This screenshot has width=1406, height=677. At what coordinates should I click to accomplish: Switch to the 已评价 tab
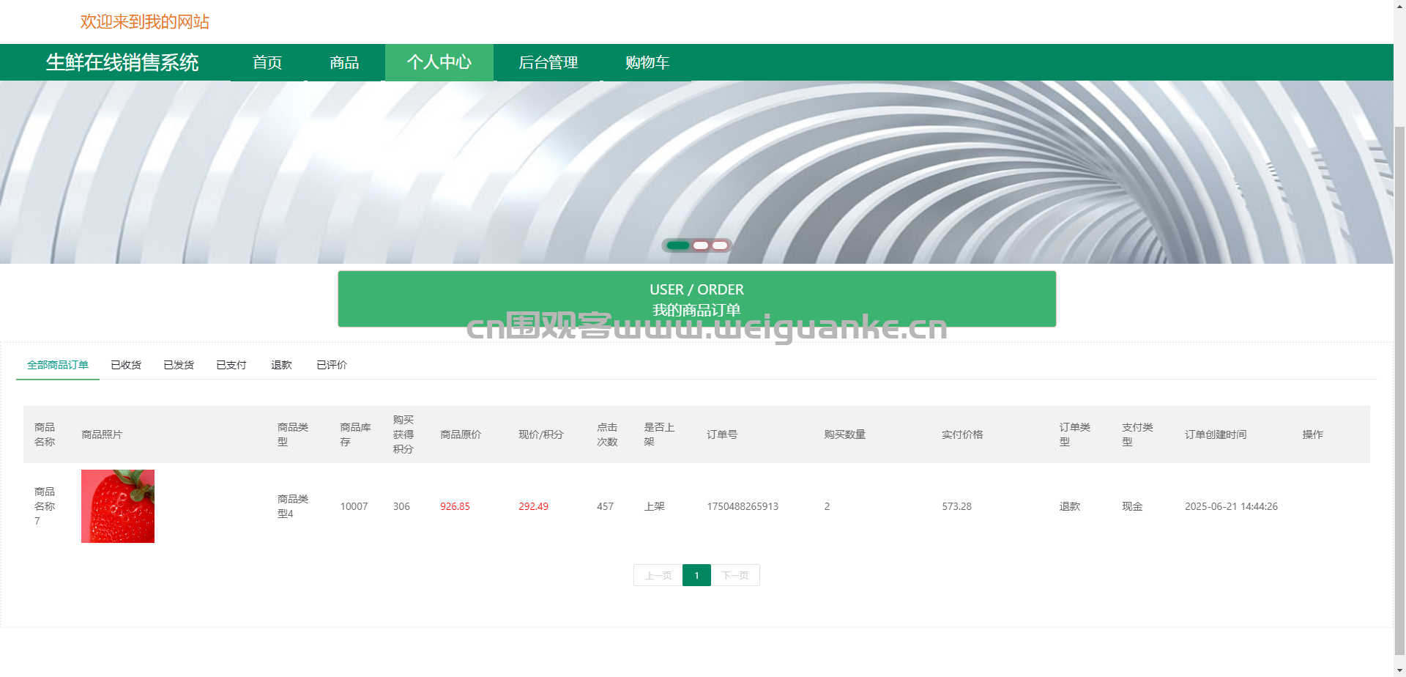tap(332, 365)
